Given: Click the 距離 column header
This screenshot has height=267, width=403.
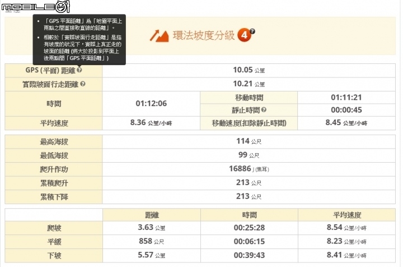Looking at the screenshot, I should (x=152, y=215).
